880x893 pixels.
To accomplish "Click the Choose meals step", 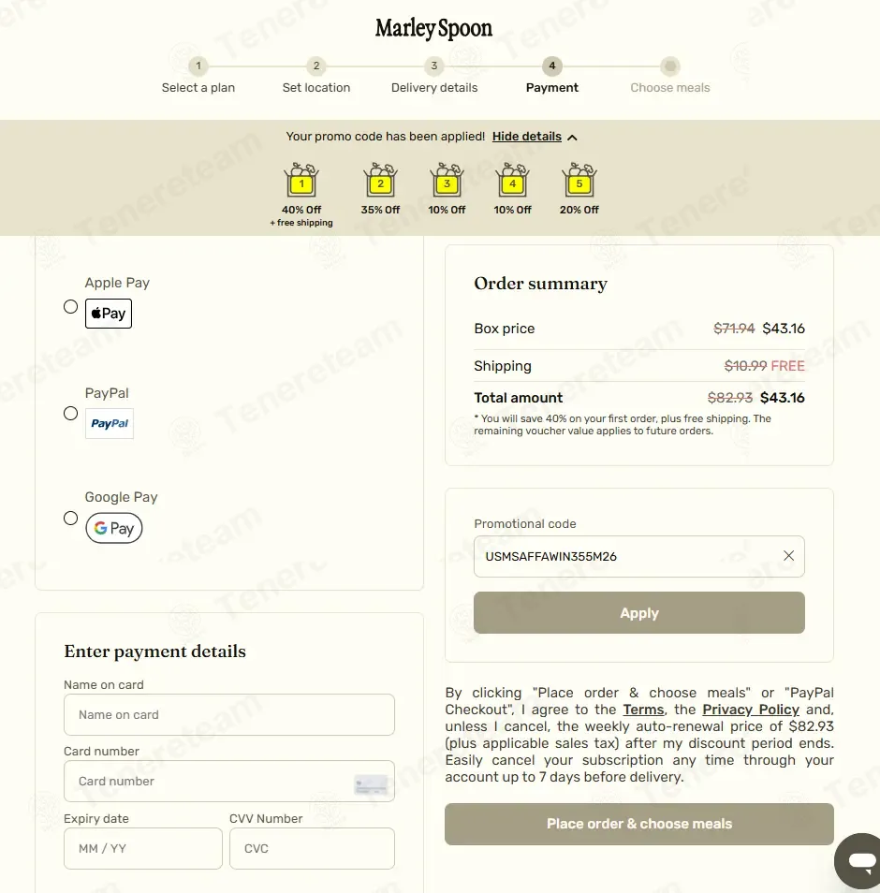I will coord(669,77).
